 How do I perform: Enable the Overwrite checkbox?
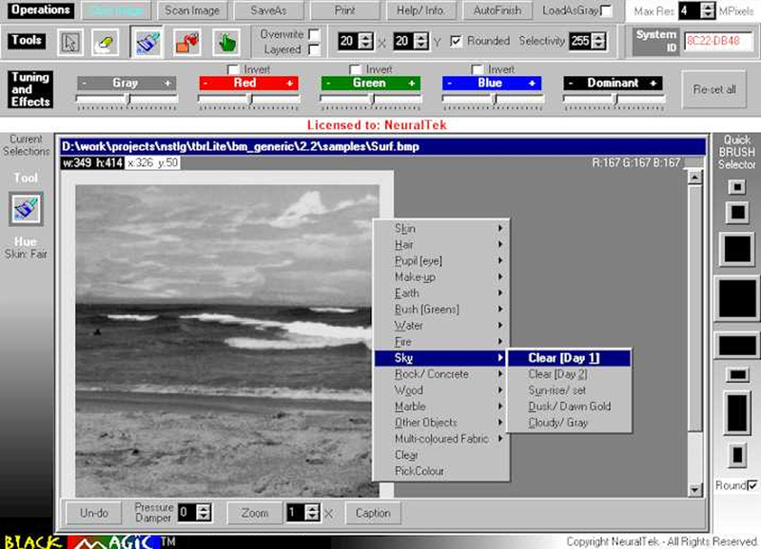pos(315,33)
